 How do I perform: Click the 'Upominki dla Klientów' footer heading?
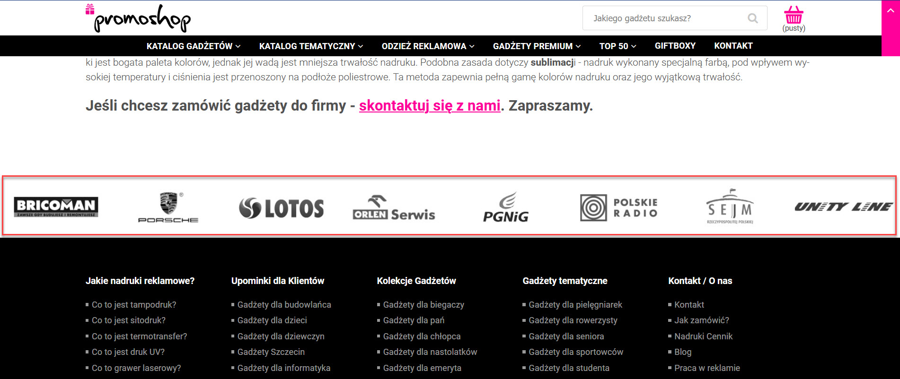coord(278,281)
